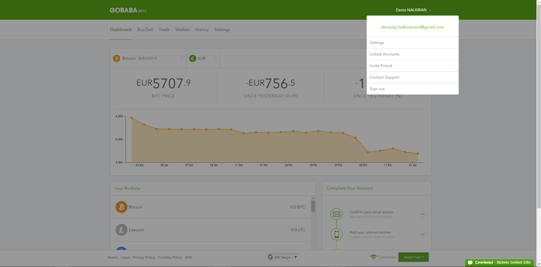Open the Home footer link
The height and width of the screenshot is (267, 541).
[112, 257]
